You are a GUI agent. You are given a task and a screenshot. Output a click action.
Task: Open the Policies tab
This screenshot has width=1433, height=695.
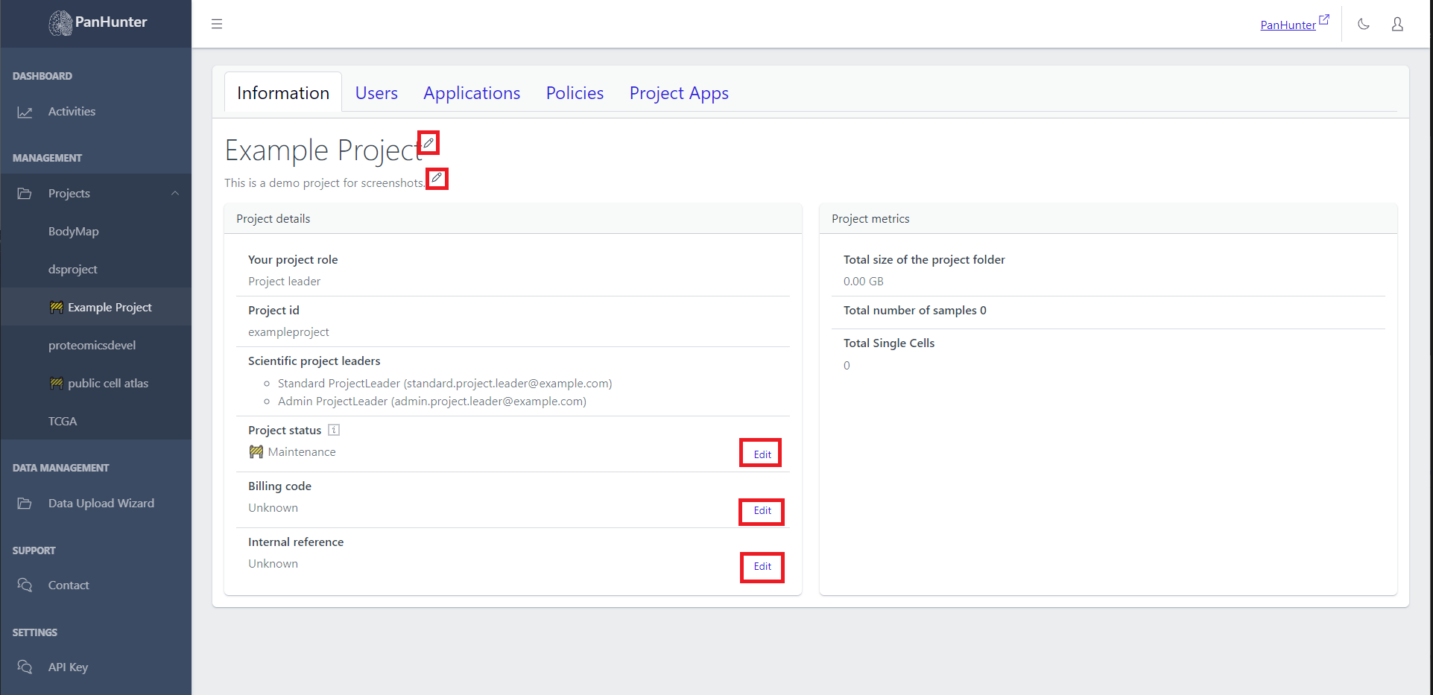(x=574, y=92)
